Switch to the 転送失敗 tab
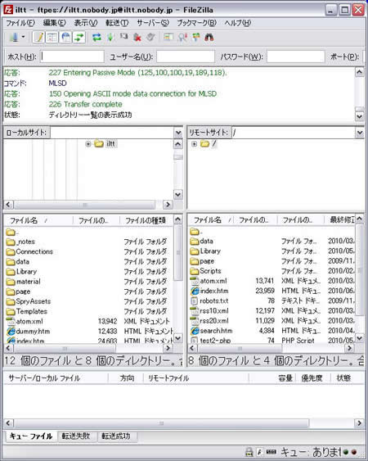This screenshot has width=368, height=461. coord(76,436)
